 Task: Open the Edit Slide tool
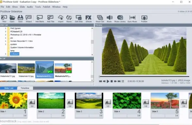point(79,19)
